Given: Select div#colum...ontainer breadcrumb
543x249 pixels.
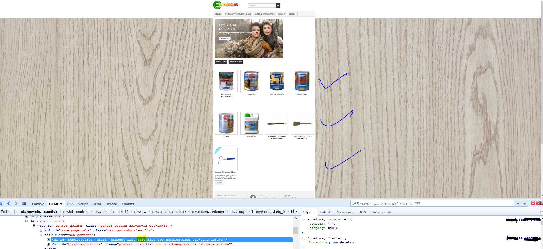Looking at the screenshot, I should (x=169, y=212).
